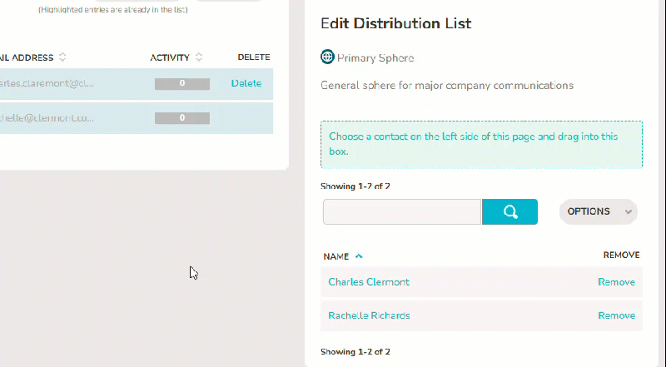Open Charles Clermont contact link

pyautogui.click(x=369, y=282)
